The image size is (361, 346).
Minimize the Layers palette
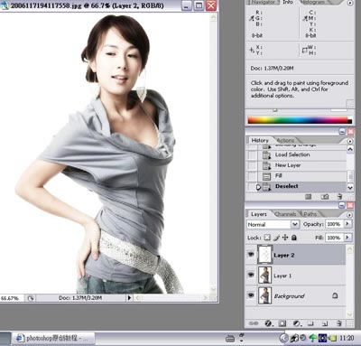(x=342, y=205)
